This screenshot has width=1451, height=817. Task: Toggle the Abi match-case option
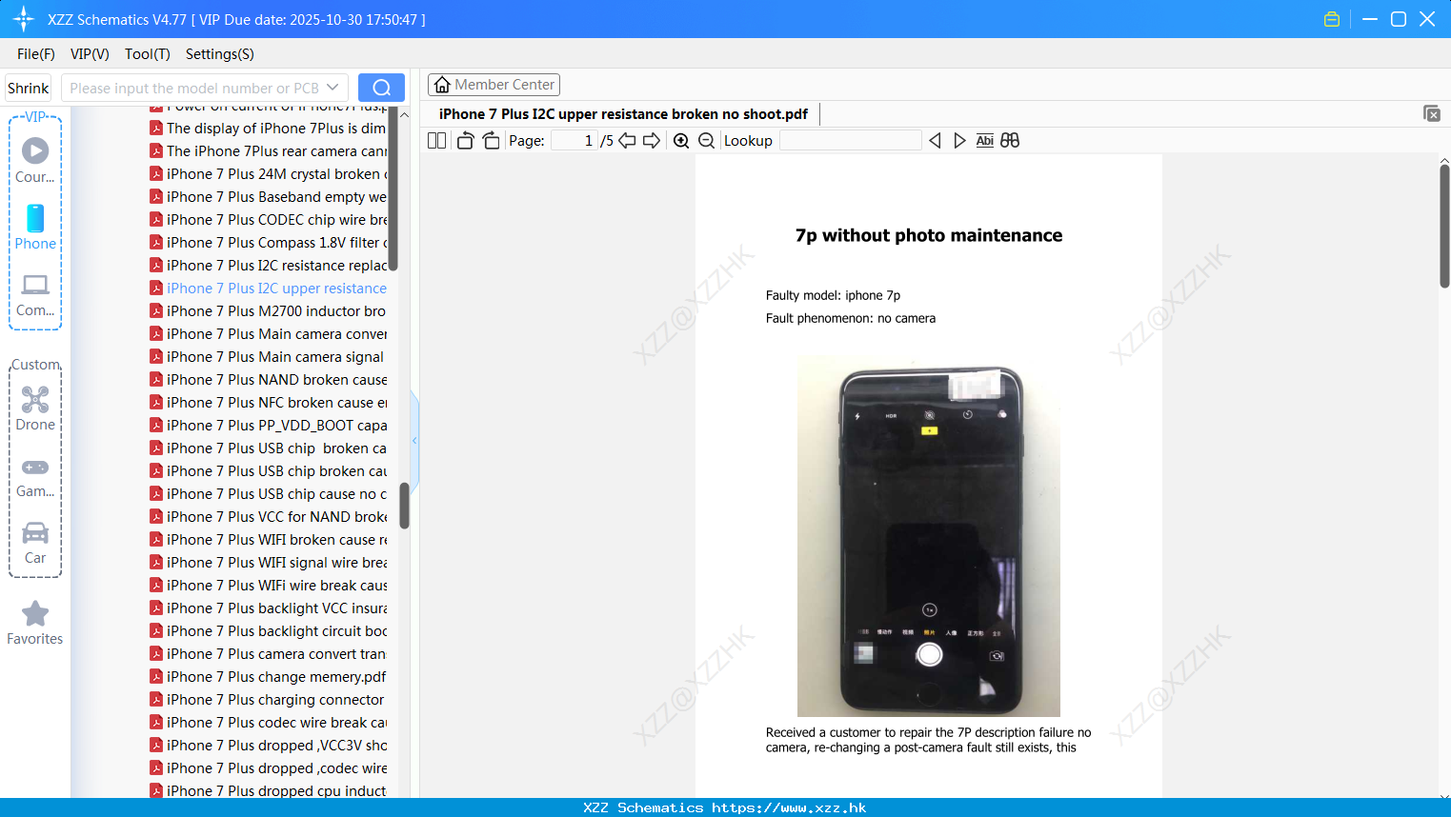click(x=984, y=141)
